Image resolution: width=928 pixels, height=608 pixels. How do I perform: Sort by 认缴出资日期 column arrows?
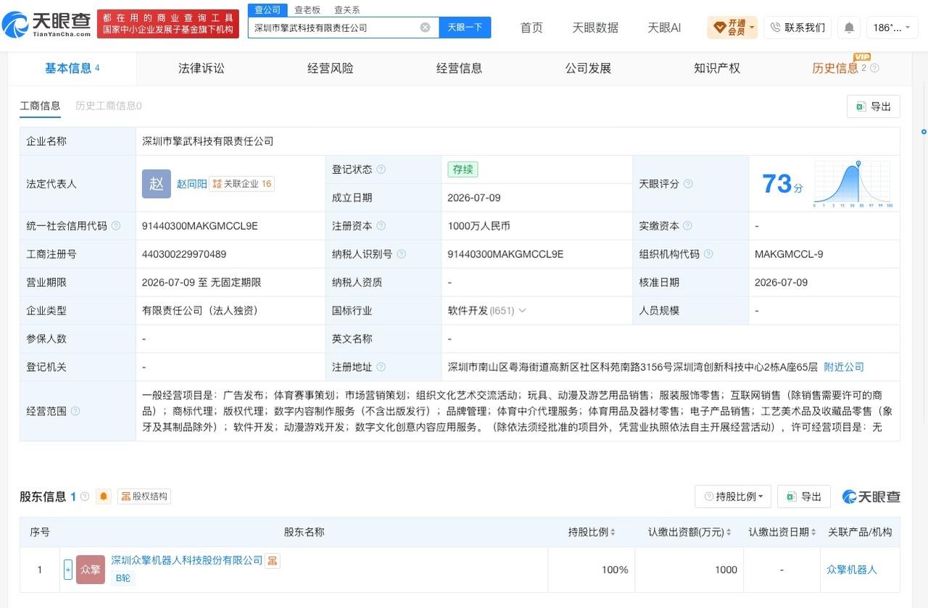click(x=814, y=533)
